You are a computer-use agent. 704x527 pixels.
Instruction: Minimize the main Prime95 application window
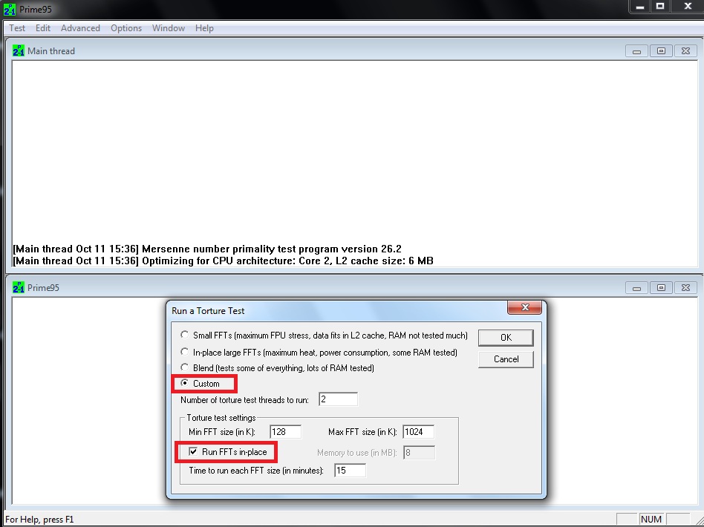(640, 6)
